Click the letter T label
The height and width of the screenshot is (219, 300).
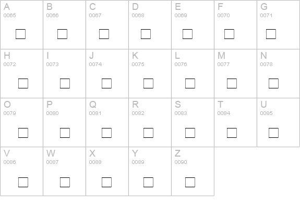[220, 105]
